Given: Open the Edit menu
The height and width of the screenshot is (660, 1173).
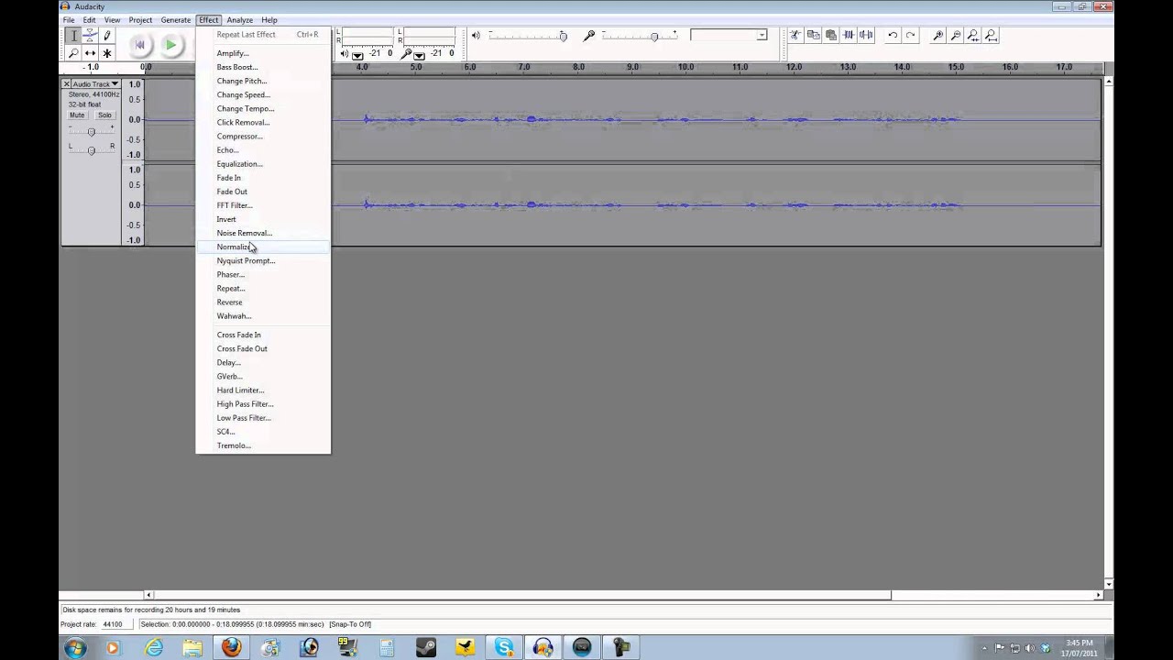Looking at the screenshot, I should pyautogui.click(x=89, y=20).
